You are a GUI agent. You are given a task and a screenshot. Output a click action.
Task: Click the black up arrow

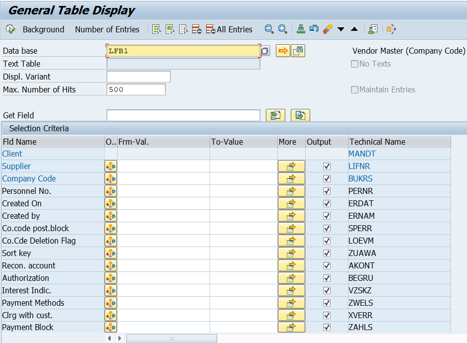click(354, 29)
